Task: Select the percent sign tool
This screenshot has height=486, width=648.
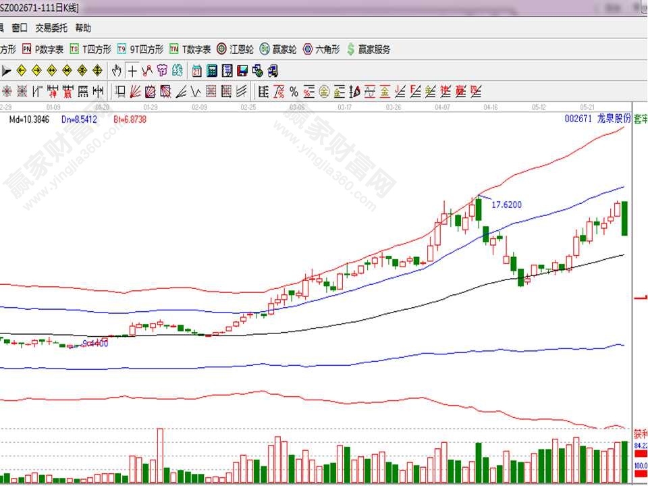Action: pos(294,91)
